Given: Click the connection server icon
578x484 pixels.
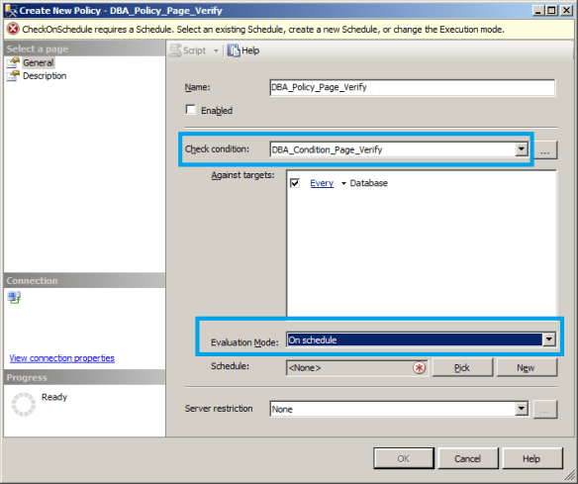Looking at the screenshot, I should click(x=14, y=297).
